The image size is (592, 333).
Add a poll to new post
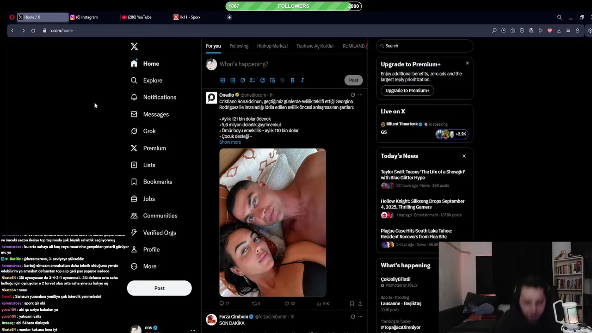(253, 80)
